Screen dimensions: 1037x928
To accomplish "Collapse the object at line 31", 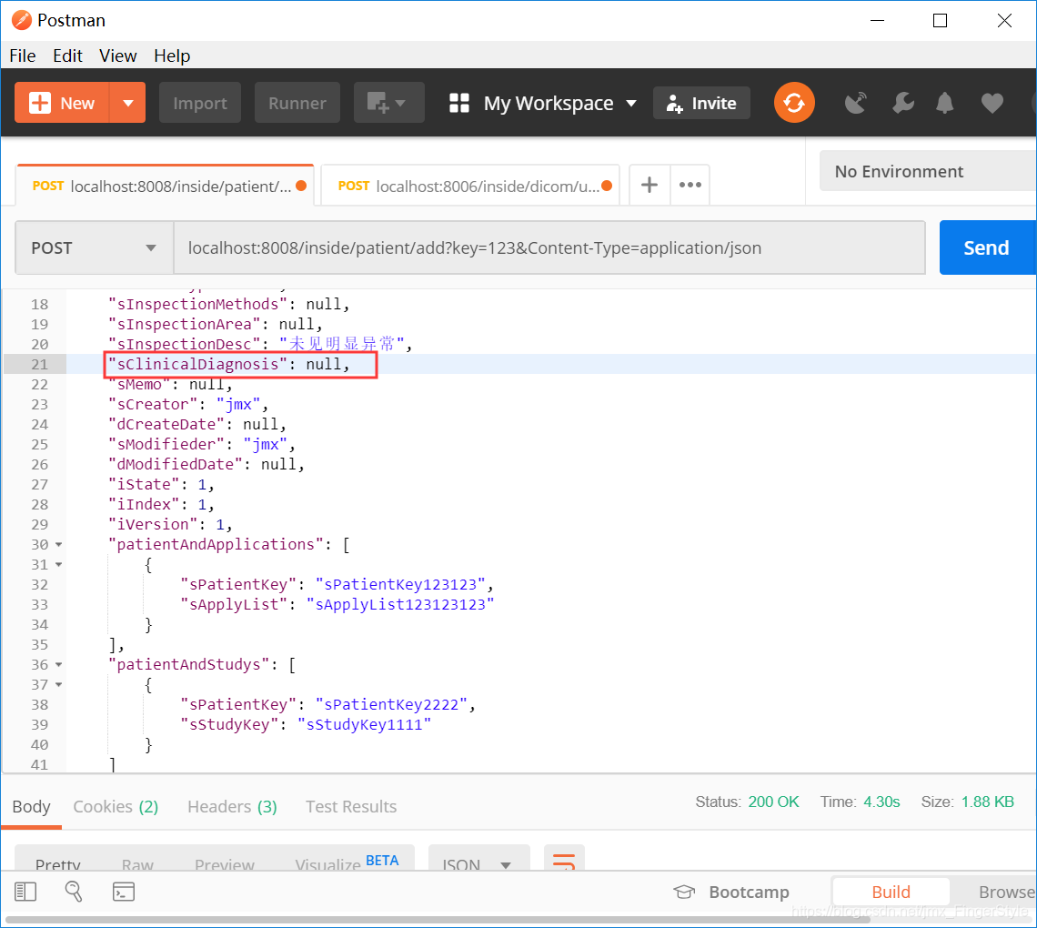I will pyautogui.click(x=58, y=564).
